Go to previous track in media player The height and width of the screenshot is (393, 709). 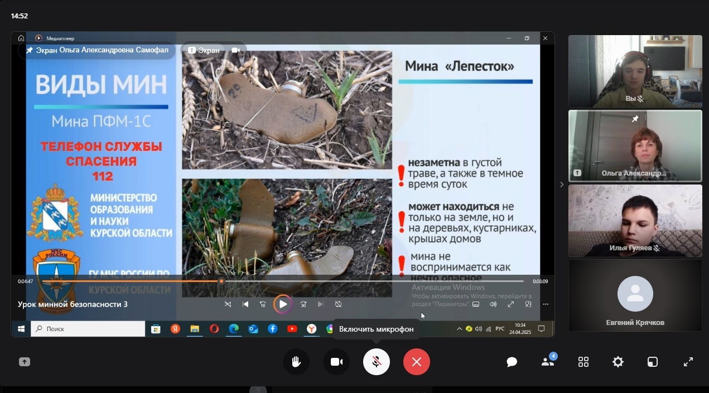click(245, 304)
